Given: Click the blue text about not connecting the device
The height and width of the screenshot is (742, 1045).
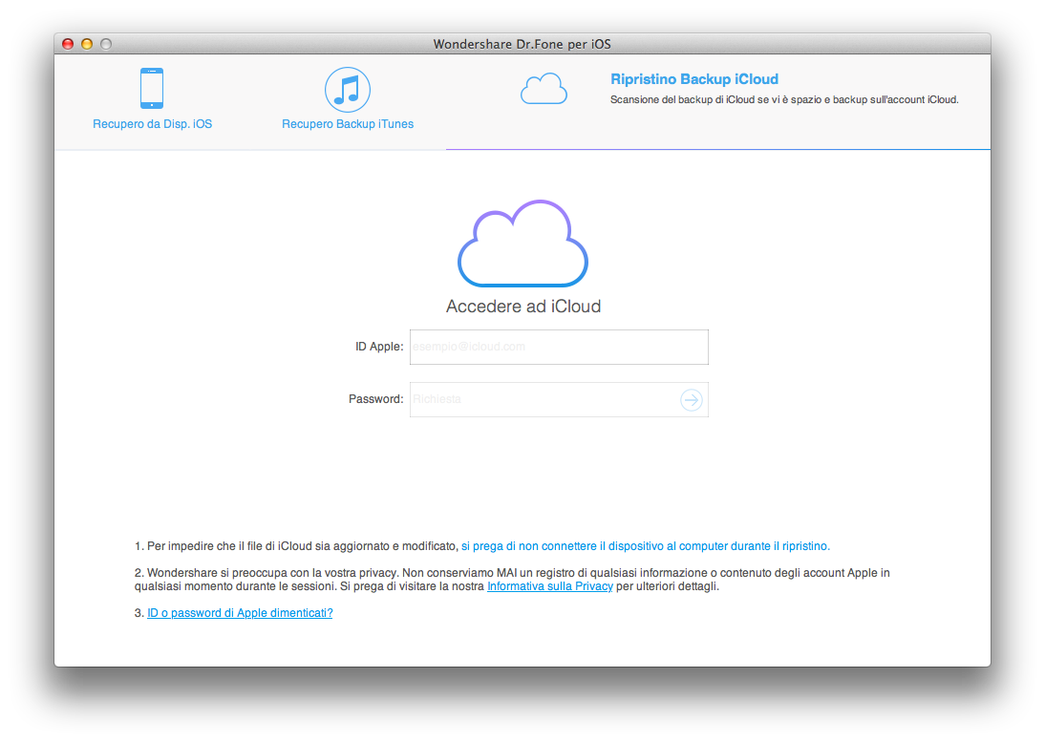Looking at the screenshot, I should pos(646,546).
